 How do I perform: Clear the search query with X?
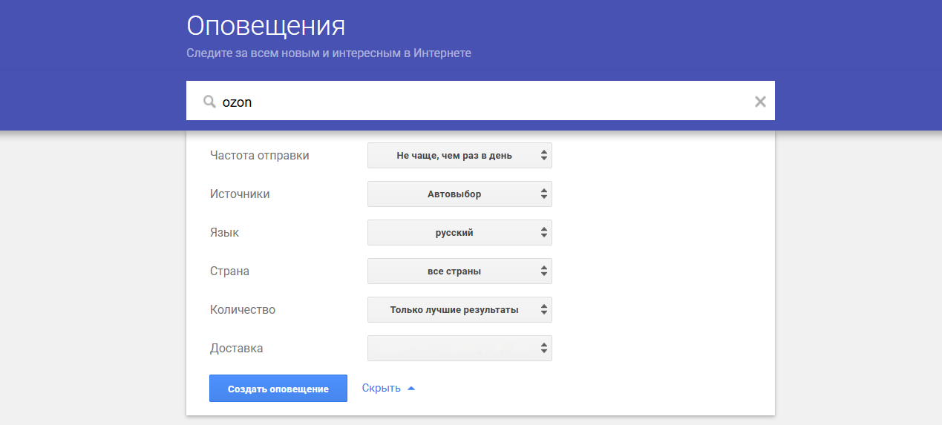click(x=760, y=102)
